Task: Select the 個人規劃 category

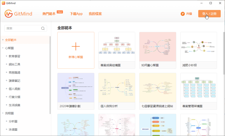Action: (14, 89)
